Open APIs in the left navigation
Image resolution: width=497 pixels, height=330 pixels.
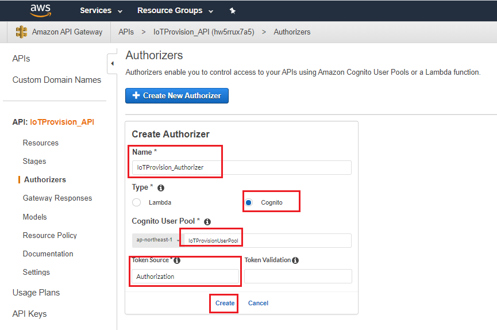click(x=21, y=59)
